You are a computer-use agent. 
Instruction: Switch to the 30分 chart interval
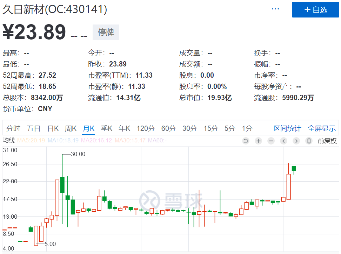pyautogui.click(x=190, y=128)
